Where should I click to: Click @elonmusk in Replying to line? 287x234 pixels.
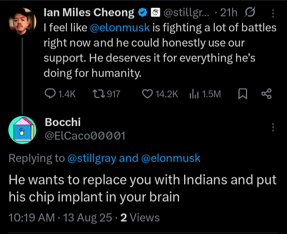171,158
